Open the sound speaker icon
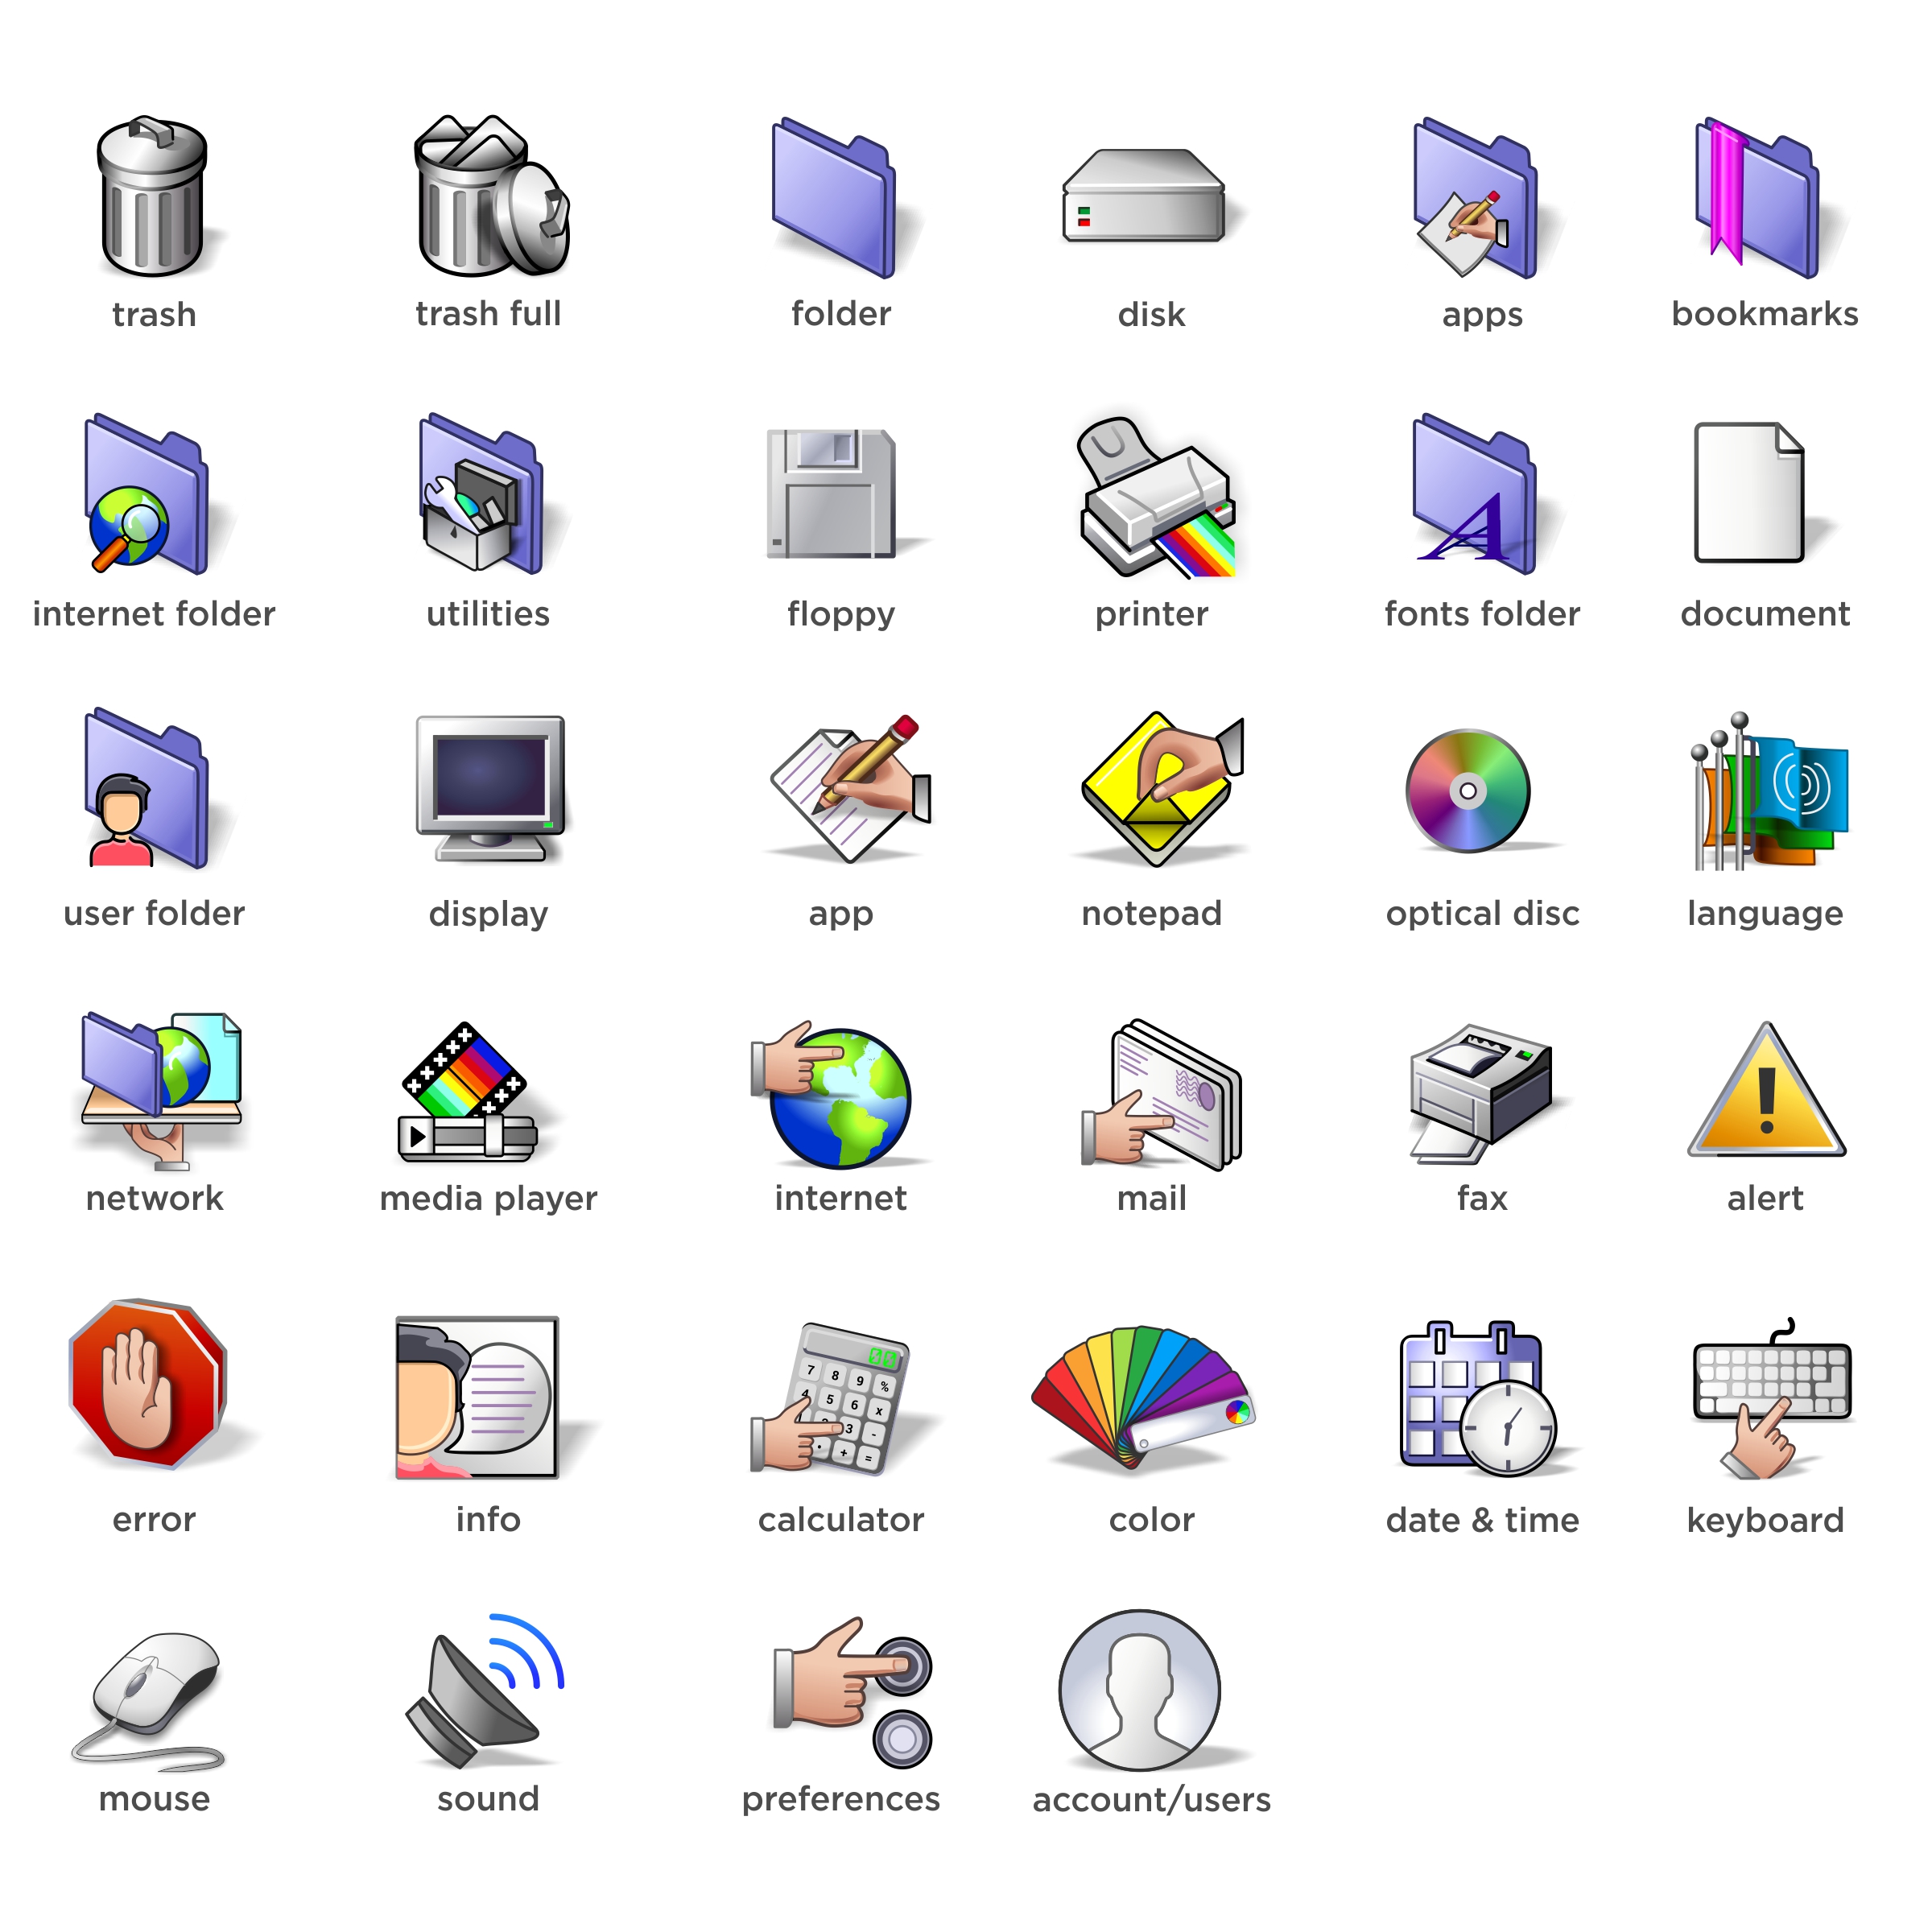Viewport: 1932px width, 1932px height. 483,1692
